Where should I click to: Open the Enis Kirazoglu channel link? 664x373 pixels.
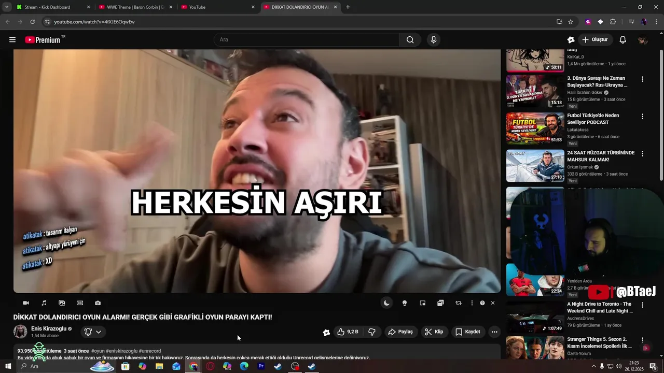pos(49,328)
